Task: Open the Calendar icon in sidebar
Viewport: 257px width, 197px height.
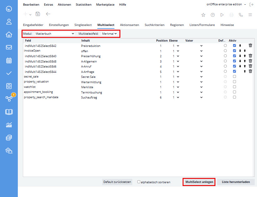Action: [9, 60]
